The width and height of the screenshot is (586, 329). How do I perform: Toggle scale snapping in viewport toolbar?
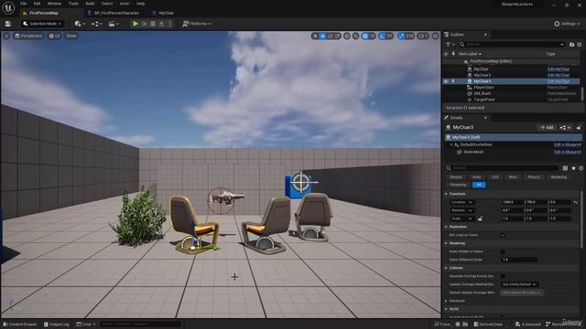[401, 37]
